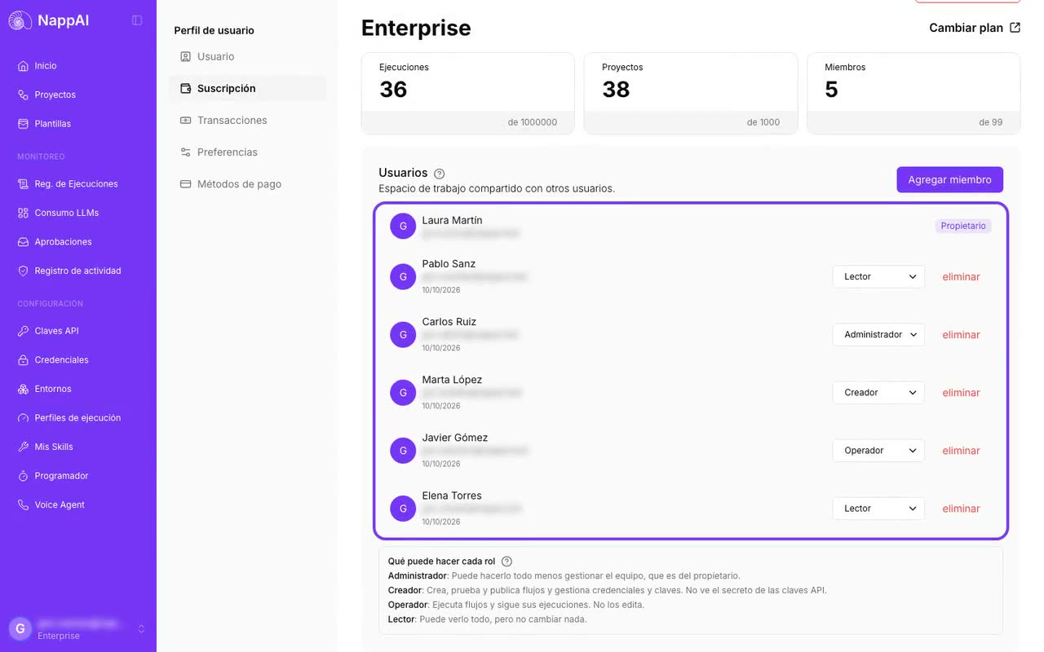
Task: Click the Ejecuciones usage card
Action: pos(467,93)
